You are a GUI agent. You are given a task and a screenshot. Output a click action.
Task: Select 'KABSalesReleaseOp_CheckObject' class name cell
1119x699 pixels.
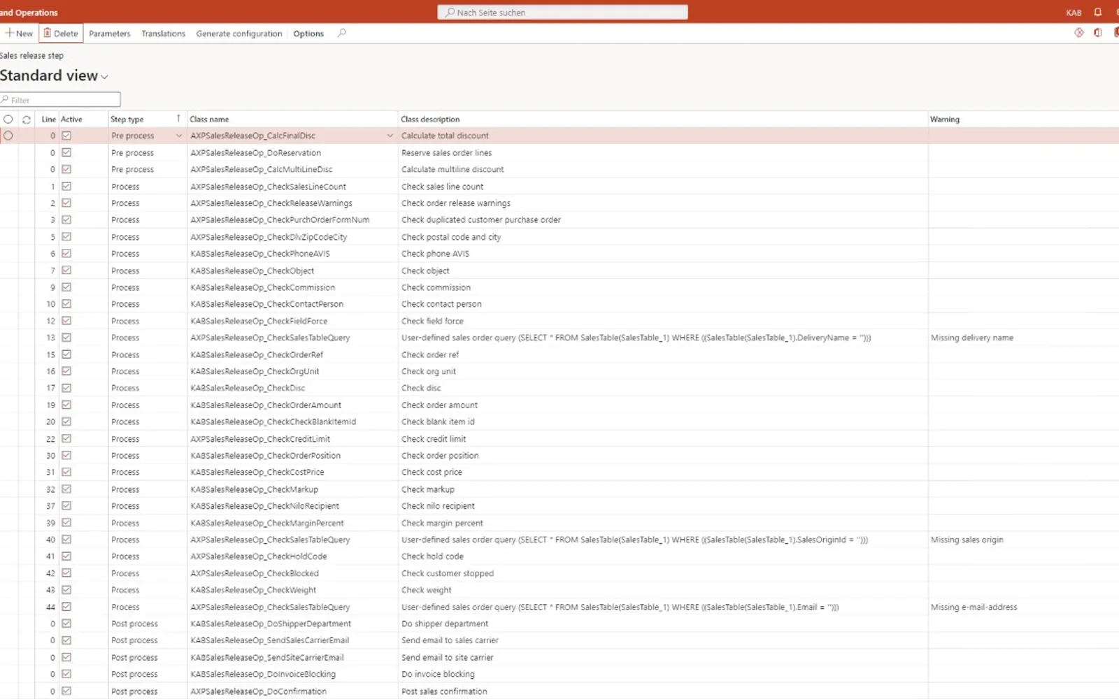252,271
